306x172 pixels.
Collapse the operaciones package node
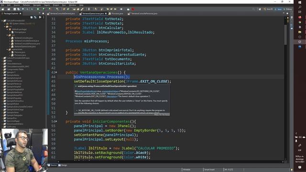click(x=8, y=50)
